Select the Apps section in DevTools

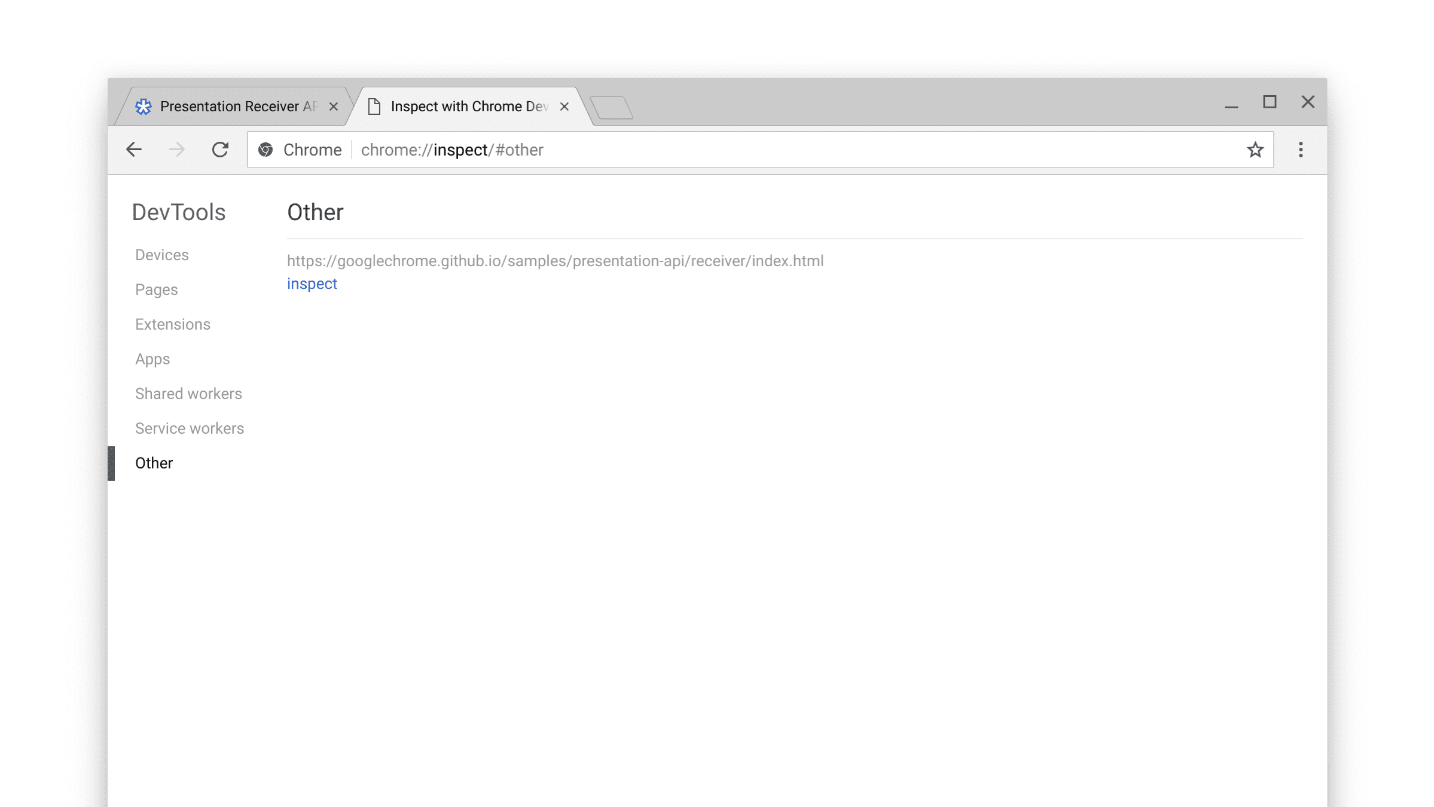[152, 359]
